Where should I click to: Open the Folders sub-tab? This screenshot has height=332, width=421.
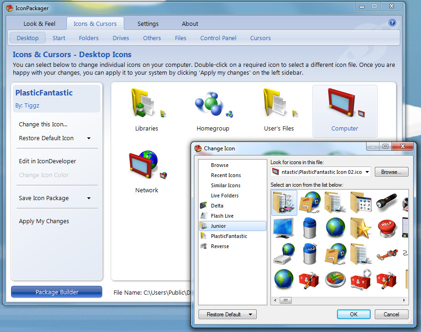(89, 38)
